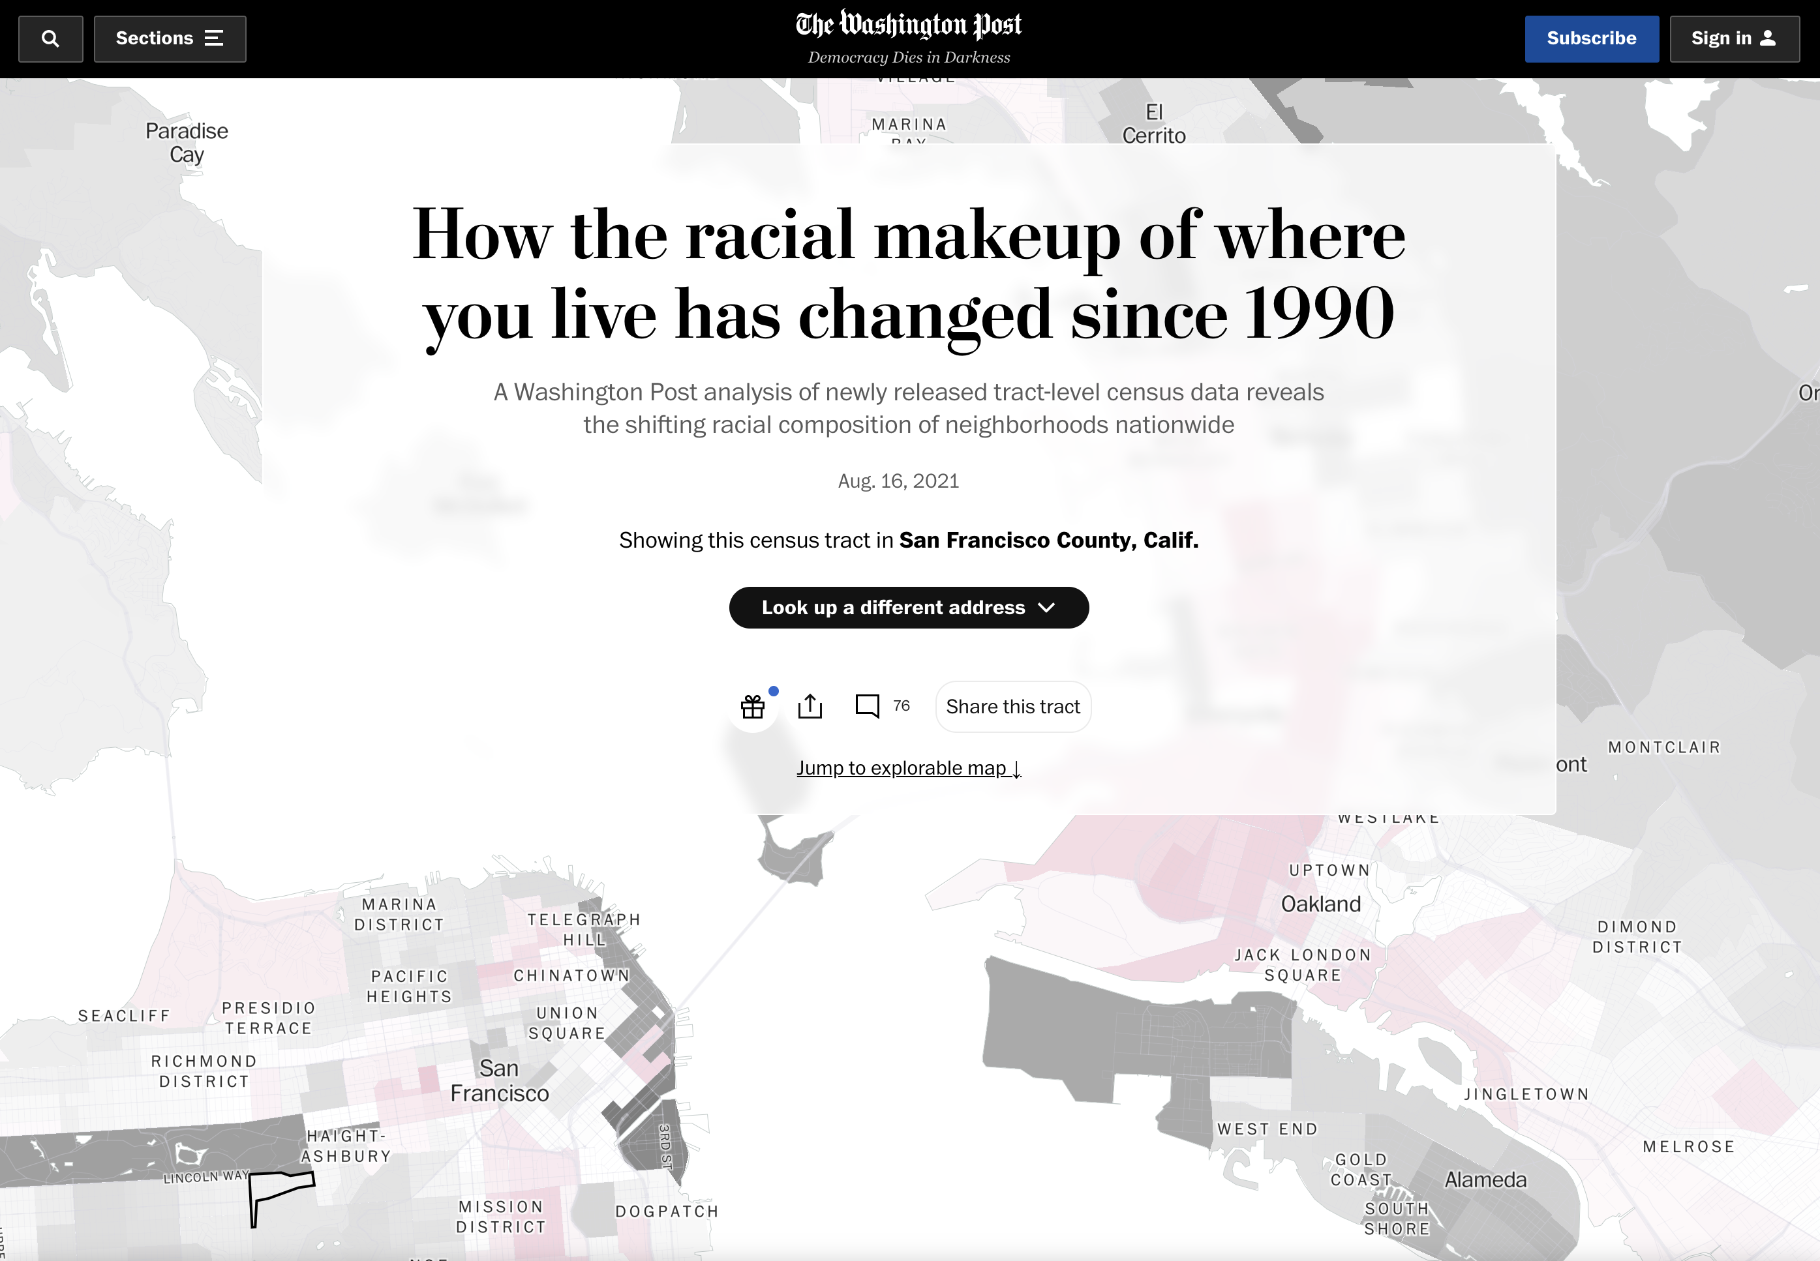Click the RICHMOND DISTRICT map label

tap(204, 1071)
